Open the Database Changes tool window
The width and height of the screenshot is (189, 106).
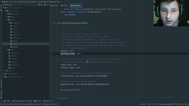[19, 101]
